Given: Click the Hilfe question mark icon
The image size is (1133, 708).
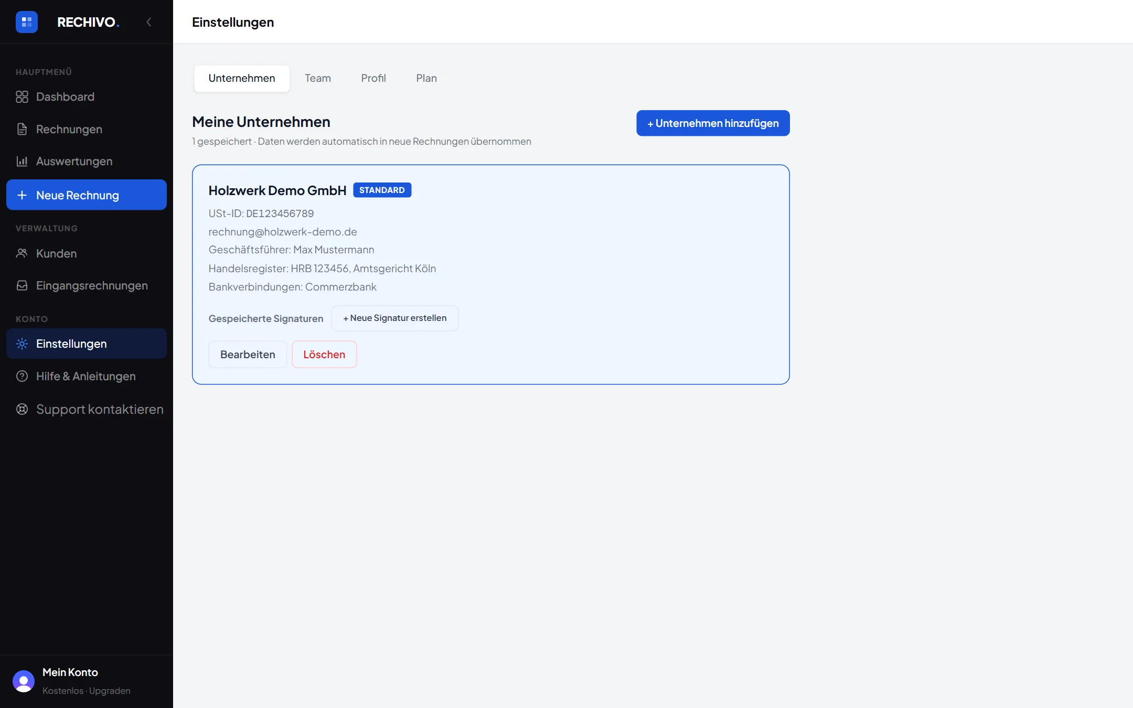Looking at the screenshot, I should tap(22, 376).
